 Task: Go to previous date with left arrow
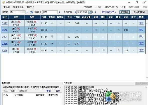pos(75,12)
